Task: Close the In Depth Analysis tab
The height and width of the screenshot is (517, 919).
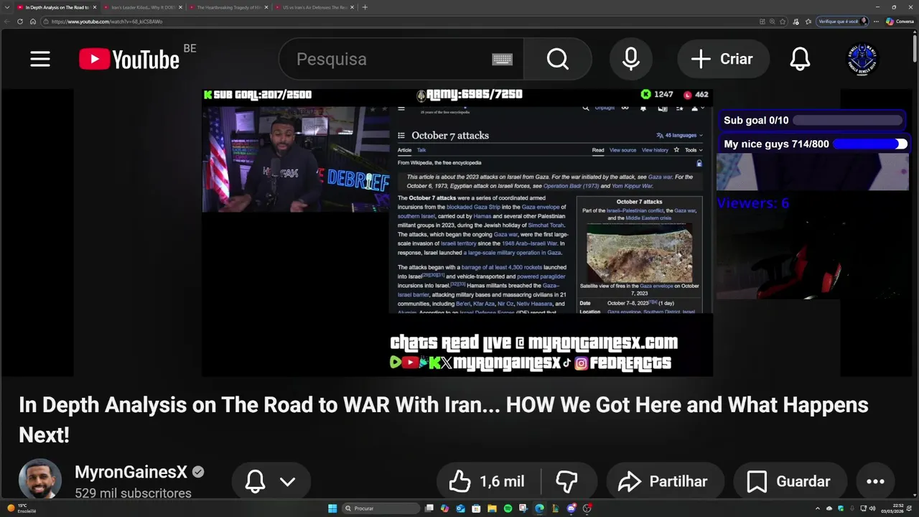Action: (94, 7)
